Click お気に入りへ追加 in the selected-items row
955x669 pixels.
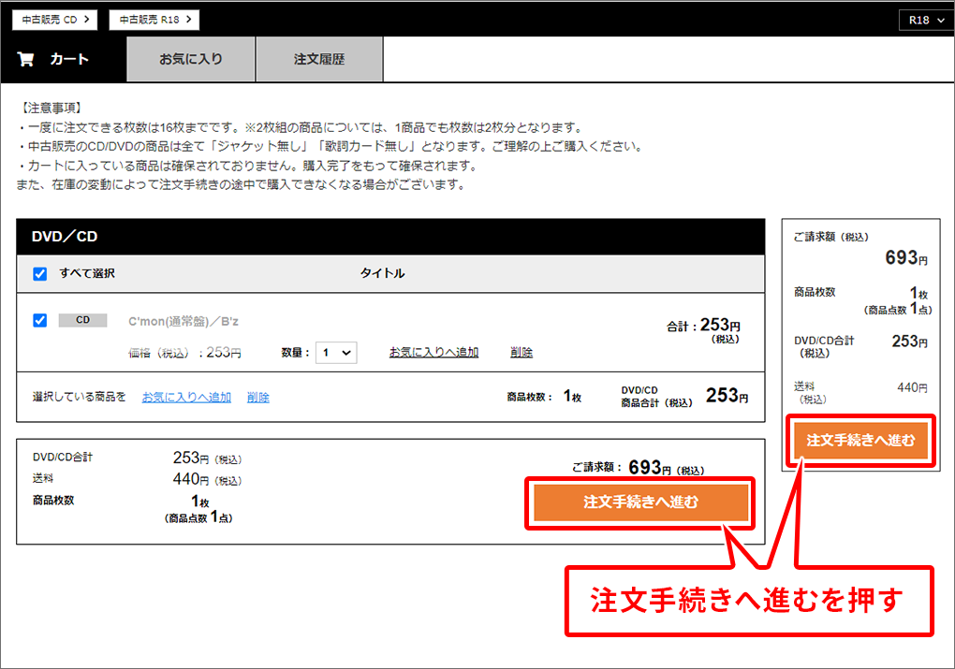pyautogui.click(x=186, y=397)
